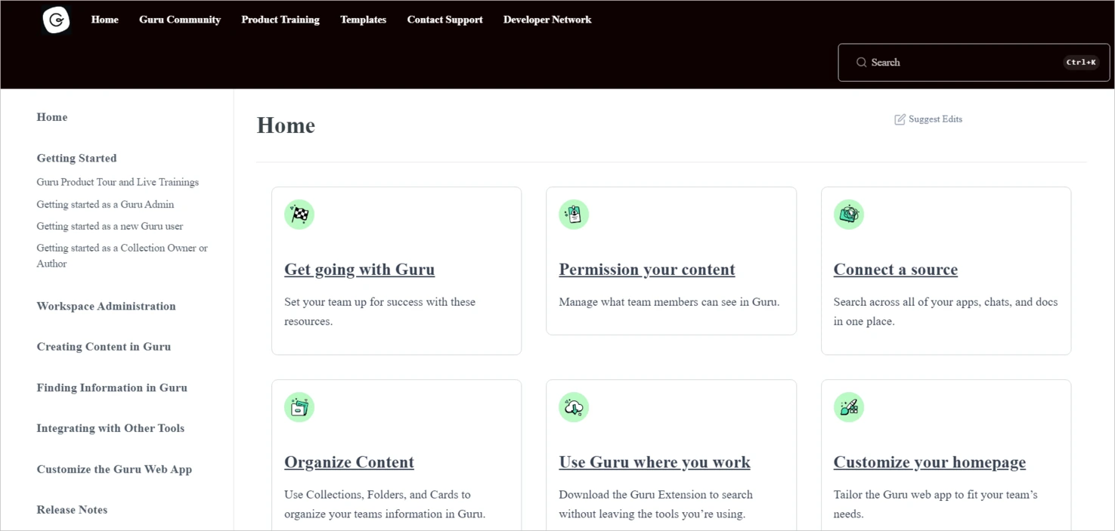This screenshot has width=1115, height=531.
Task: Open the Templates nav item
Action: point(363,20)
